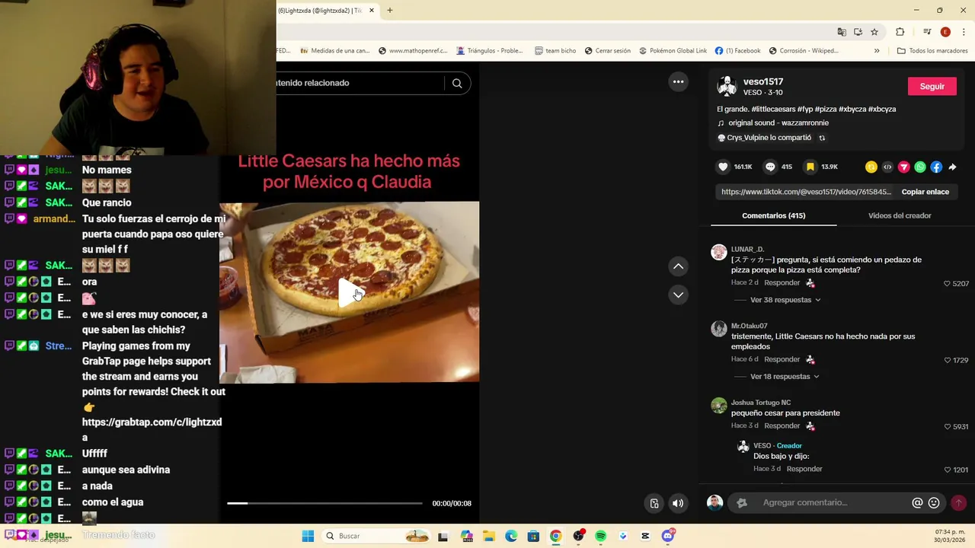Open a new Chrome tab with plus

pyautogui.click(x=389, y=11)
